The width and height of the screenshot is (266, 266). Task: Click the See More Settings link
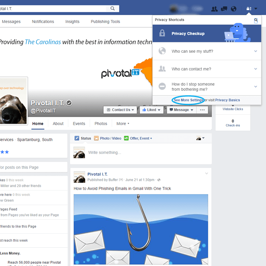(x=188, y=100)
